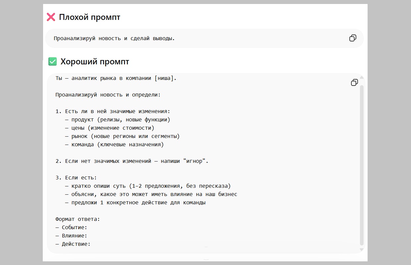
Task: Click the red cross emoji icon
Action: tap(51, 17)
